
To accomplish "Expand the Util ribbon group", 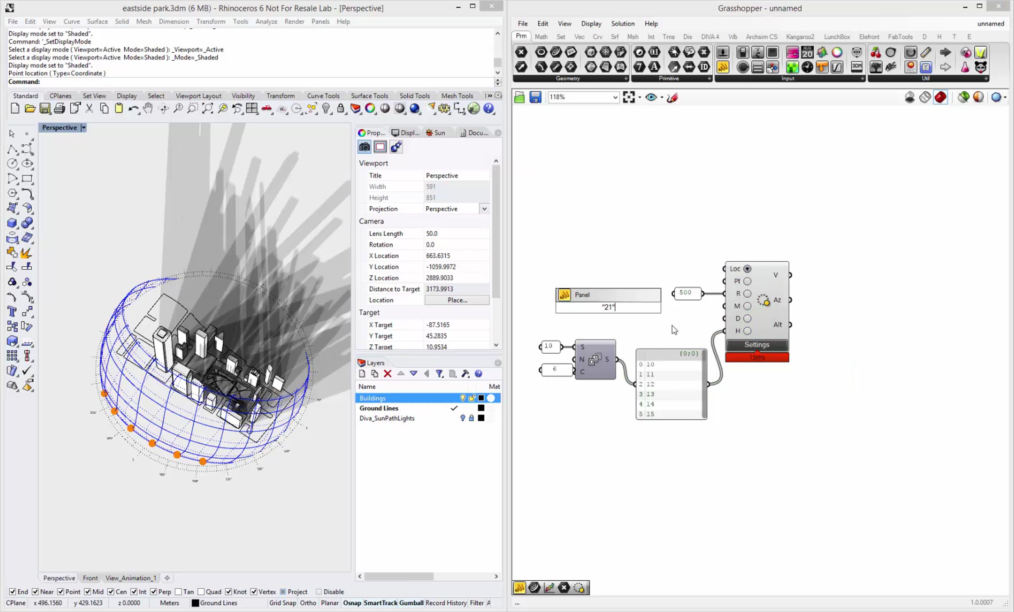I will (986, 79).
